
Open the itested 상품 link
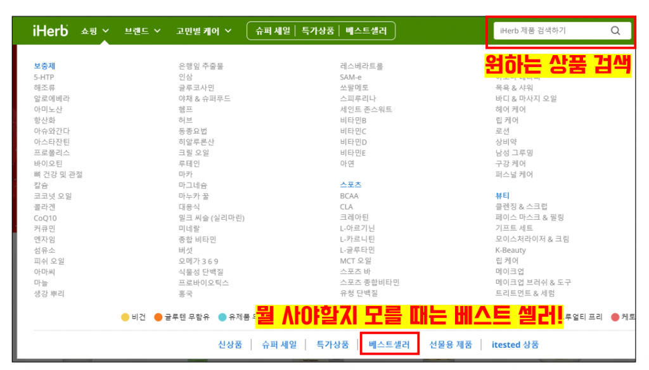tap(515, 345)
